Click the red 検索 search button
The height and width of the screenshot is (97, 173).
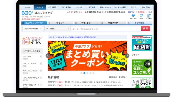145,29
